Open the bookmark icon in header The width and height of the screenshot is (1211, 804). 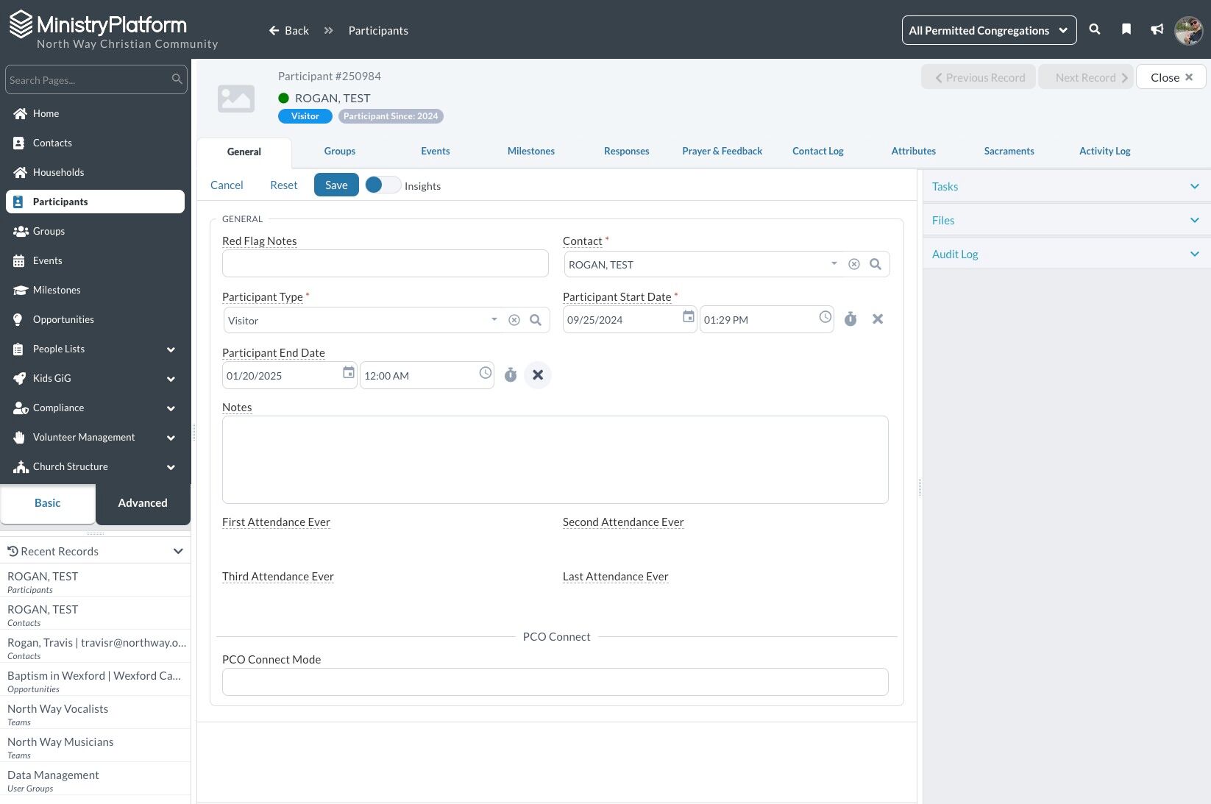(x=1126, y=29)
